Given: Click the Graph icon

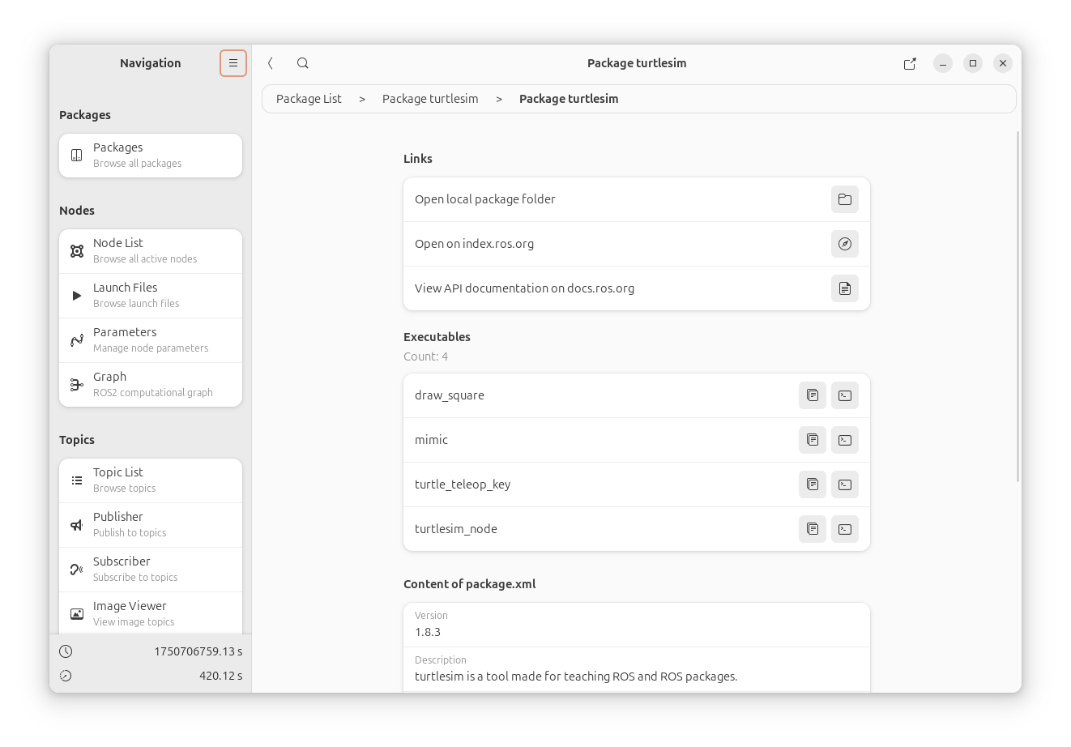Looking at the screenshot, I should click(x=77, y=385).
